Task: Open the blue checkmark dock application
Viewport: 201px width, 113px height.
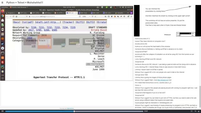Action: (x=3, y=44)
